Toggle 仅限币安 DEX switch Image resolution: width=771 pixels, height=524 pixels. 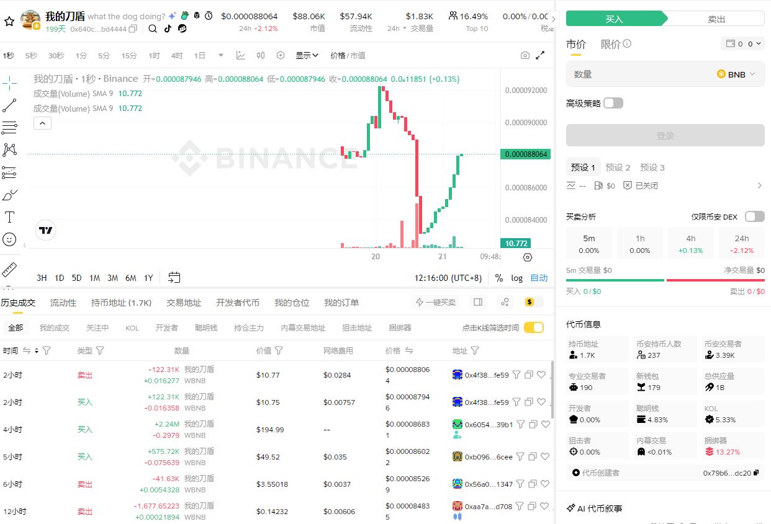point(755,216)
